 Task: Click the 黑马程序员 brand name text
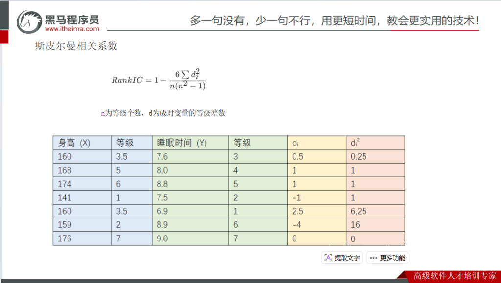pos(72,19)
